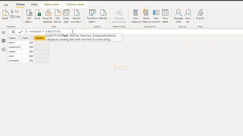243x136 pixels.
Task: Switch to Report view icon
Action: (3, 32)
